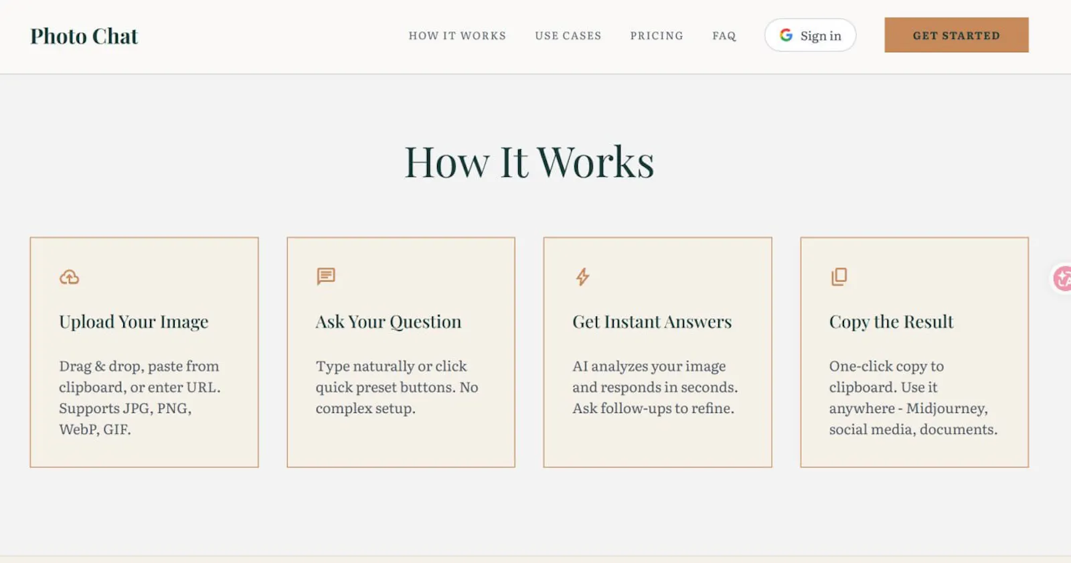Screen dimensions: 1071x563
Task: Click the lightning bolt icon
Action: point(583,276)
